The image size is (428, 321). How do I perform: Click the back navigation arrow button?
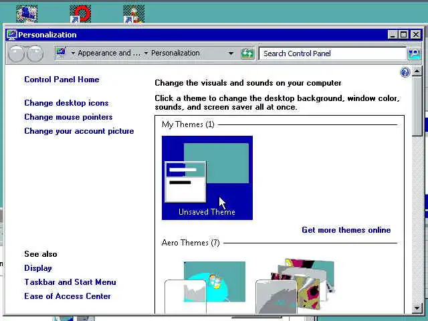click(x=16, y=53)
